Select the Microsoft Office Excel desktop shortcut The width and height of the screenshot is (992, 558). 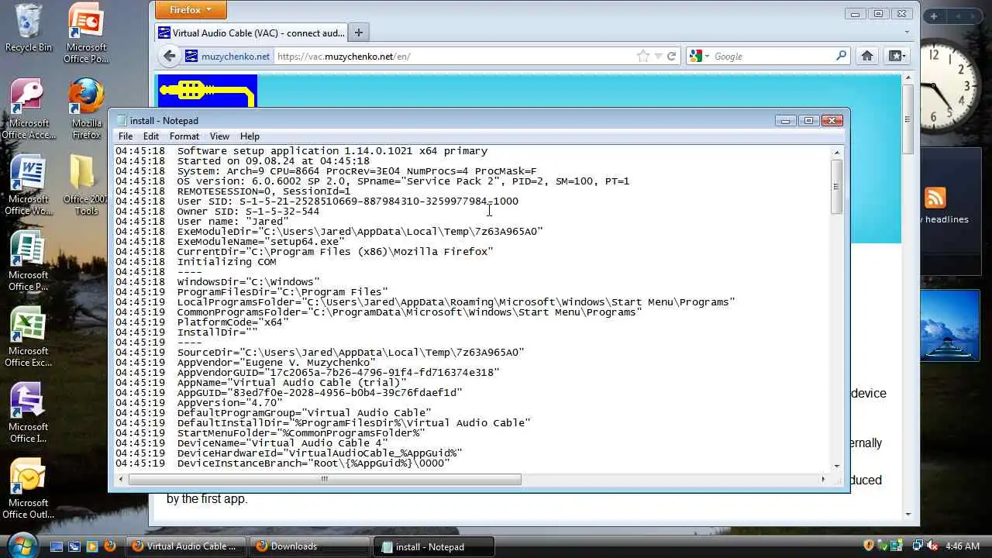pyautogui.click(x=29, y=337)
